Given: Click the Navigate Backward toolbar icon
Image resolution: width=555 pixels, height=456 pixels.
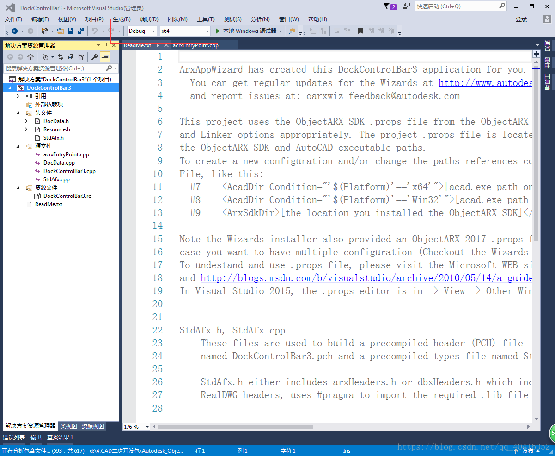Looking at the screenshot, I should pyautogui.click(x=15, y=31).
